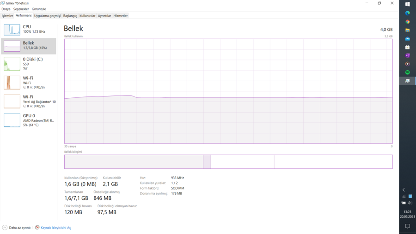Click the 30 saniye graph axis label
The width and height of the screenshot is (416, 234).
[x=70, y=146]
